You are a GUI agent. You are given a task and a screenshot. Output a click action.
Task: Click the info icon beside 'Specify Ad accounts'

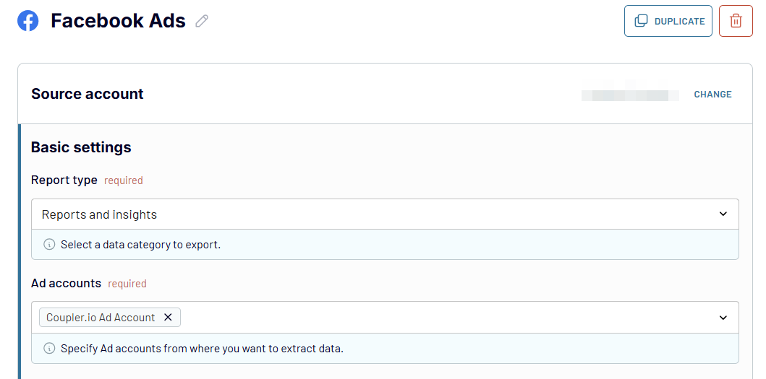click(x=49, y=348)
